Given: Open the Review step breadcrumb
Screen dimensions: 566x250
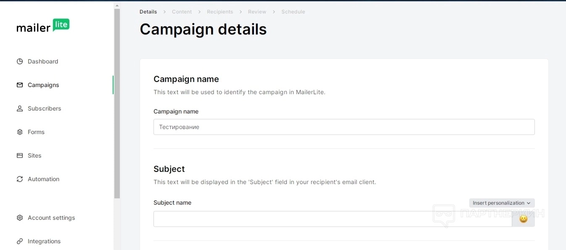Looking at the screenshot, I should coord(257,12).
